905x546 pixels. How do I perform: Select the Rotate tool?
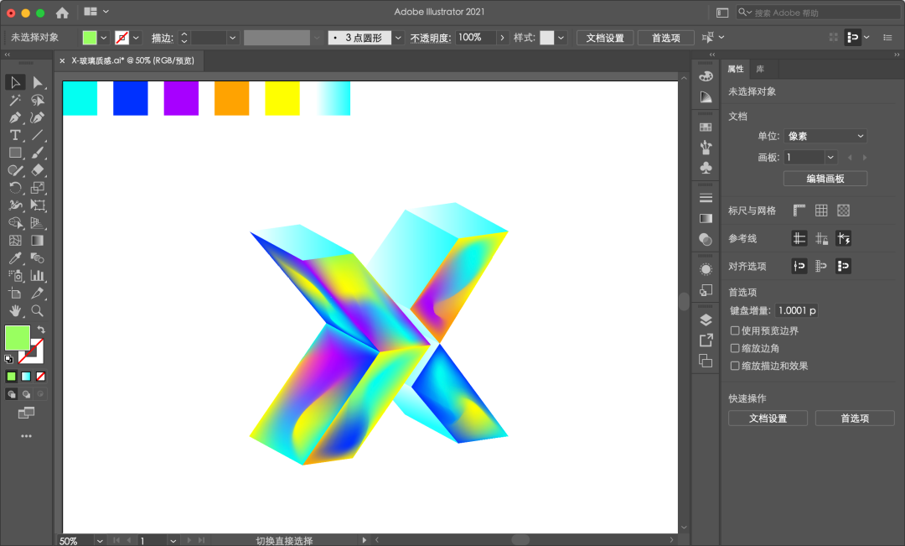pyautogui.click(x=15, y=188)
